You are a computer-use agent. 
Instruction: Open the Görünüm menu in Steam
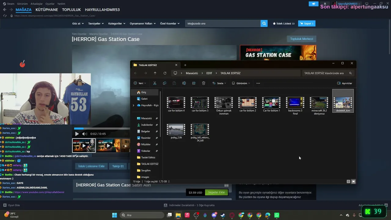22,4
